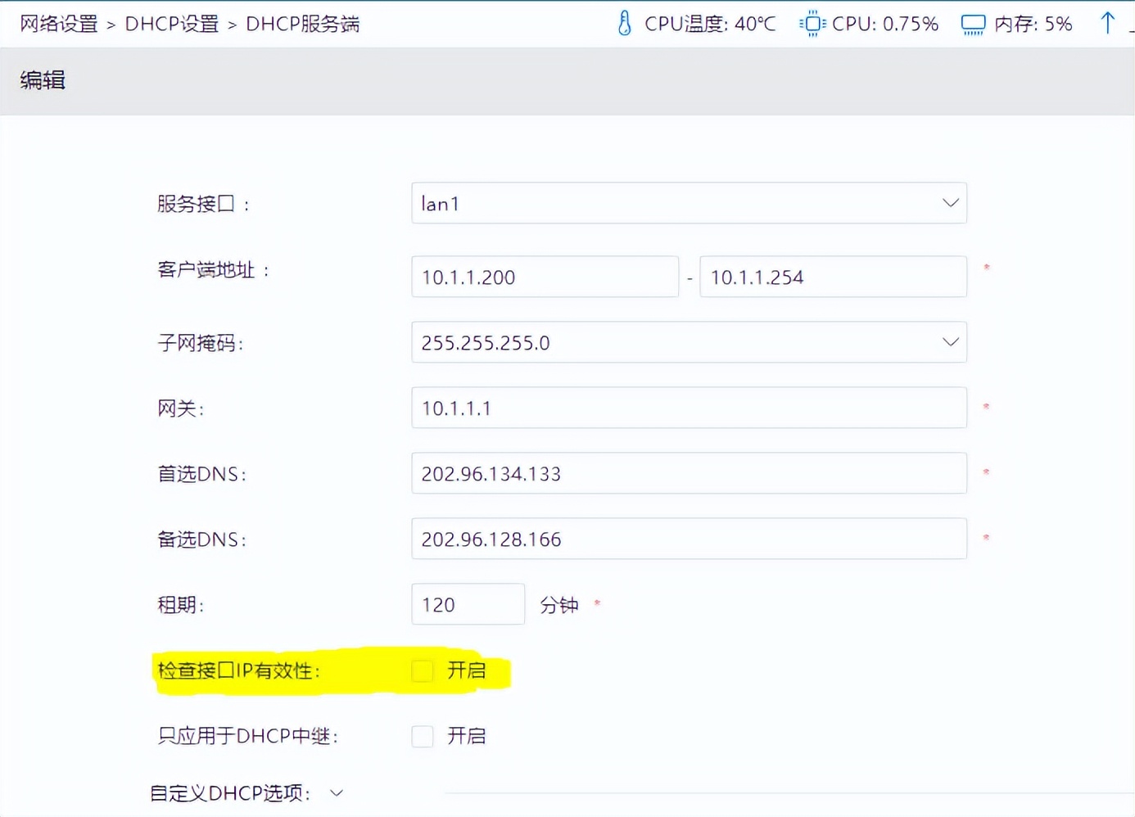Go to 网络设置 in the breadcrumb
This screenshot has height=817, width=1135.
tap(57, 24)
